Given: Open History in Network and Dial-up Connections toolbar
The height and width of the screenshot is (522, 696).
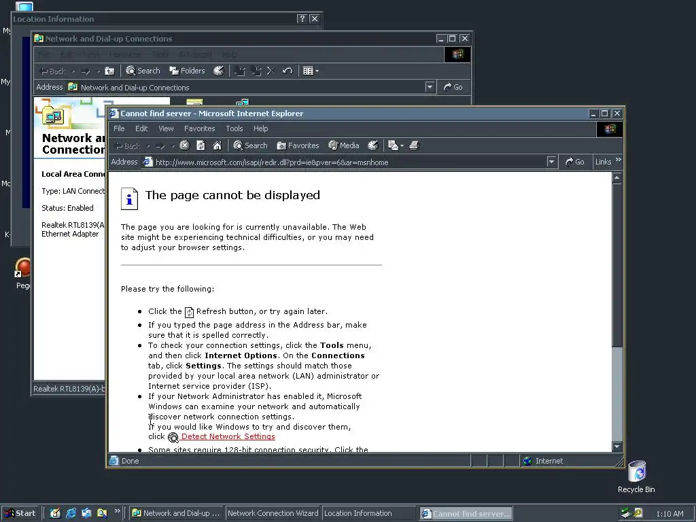Looking at the screenshot, I should (218, 71).
